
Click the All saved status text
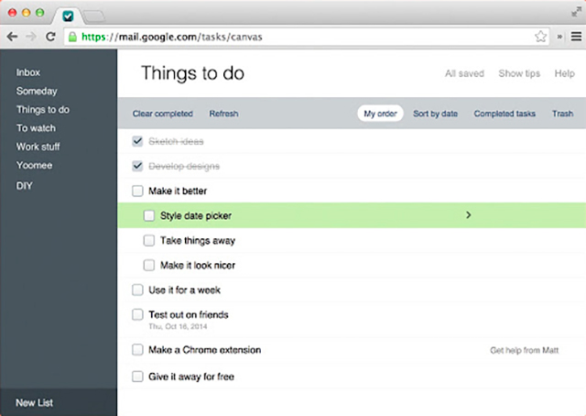(464, 73)
